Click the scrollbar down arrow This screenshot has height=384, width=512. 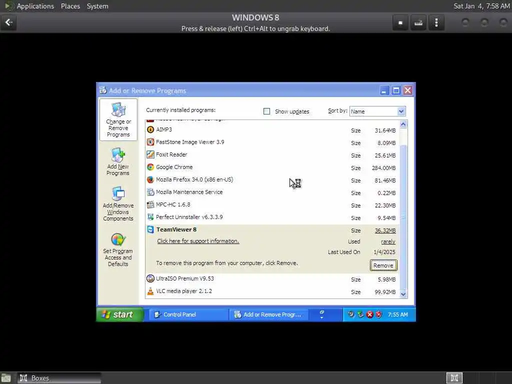point(403,294)
